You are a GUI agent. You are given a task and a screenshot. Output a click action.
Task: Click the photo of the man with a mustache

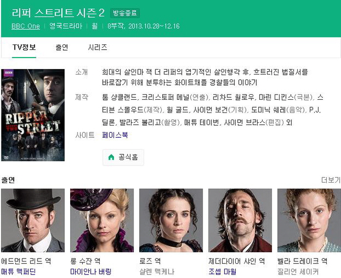coord(240,220)
